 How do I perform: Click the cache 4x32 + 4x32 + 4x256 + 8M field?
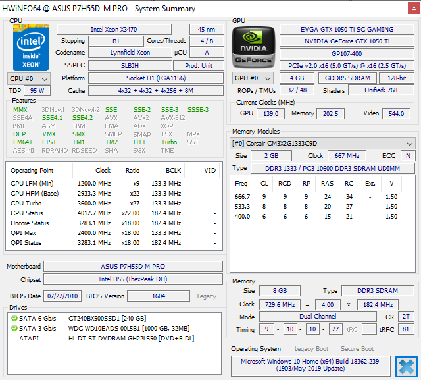click(x=156, y=91)
